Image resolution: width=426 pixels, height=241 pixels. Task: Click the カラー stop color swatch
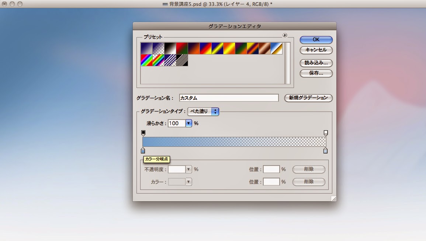coord(177,182)
